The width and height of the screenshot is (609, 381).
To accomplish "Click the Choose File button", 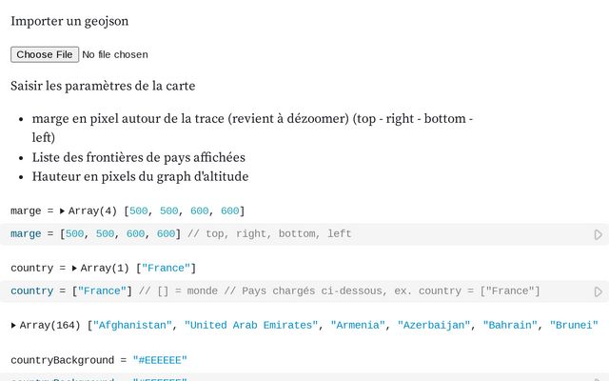I will pyautogui.click(x=44, y=54).
